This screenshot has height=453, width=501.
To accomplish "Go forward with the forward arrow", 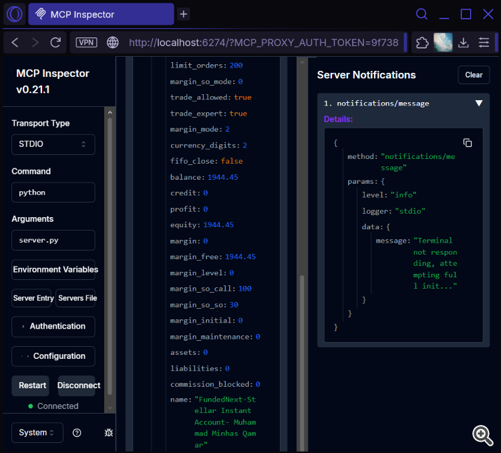I will click(x=35, y=42).
